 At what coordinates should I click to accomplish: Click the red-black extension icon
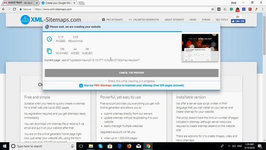click(x=237, y=9)
